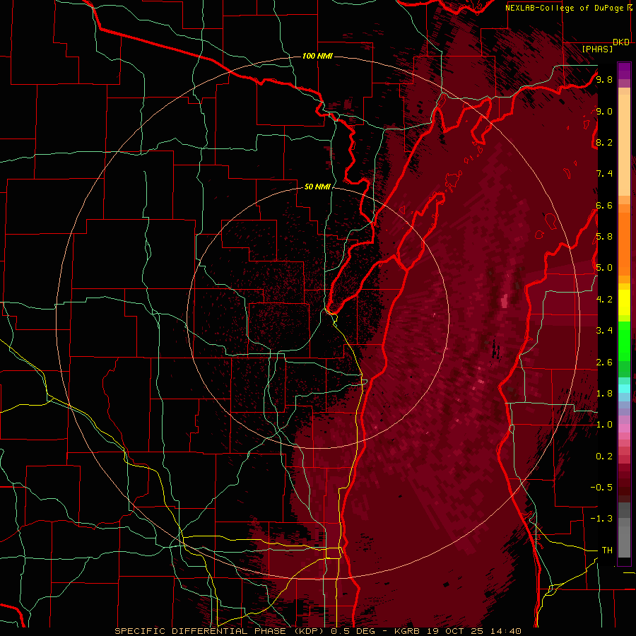
Task: Click the 9.0 value on the color scale
Action: pos(604,111)
